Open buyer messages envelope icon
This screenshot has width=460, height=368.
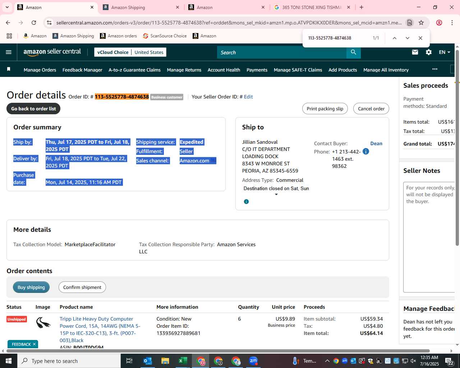click(415, 52)
